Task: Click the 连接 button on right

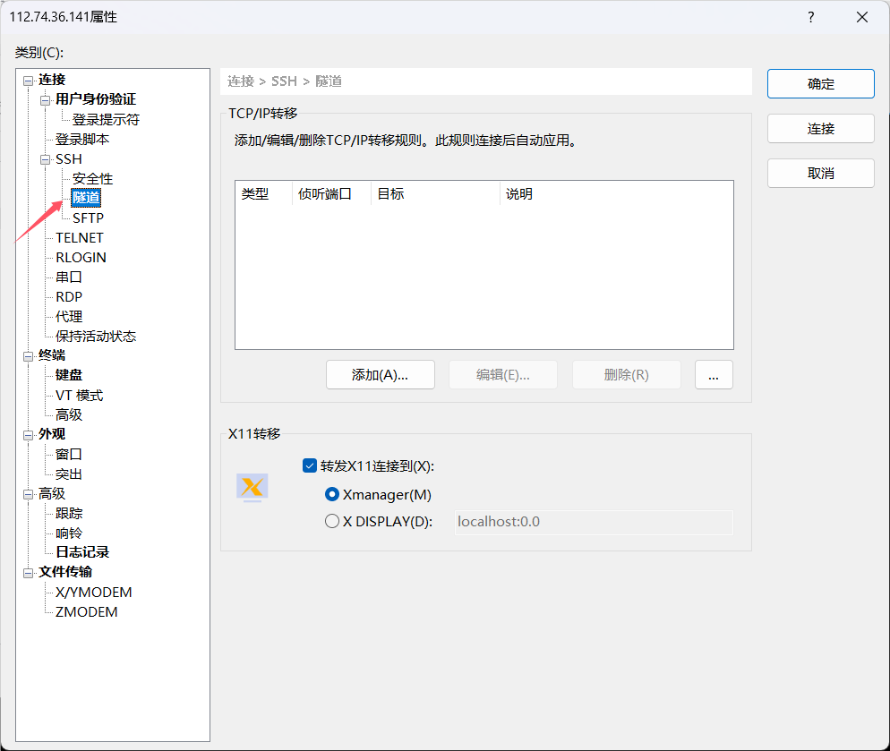Action: tap(821, 129)
